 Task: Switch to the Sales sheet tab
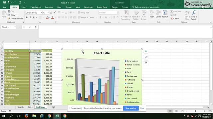[30, 107]
